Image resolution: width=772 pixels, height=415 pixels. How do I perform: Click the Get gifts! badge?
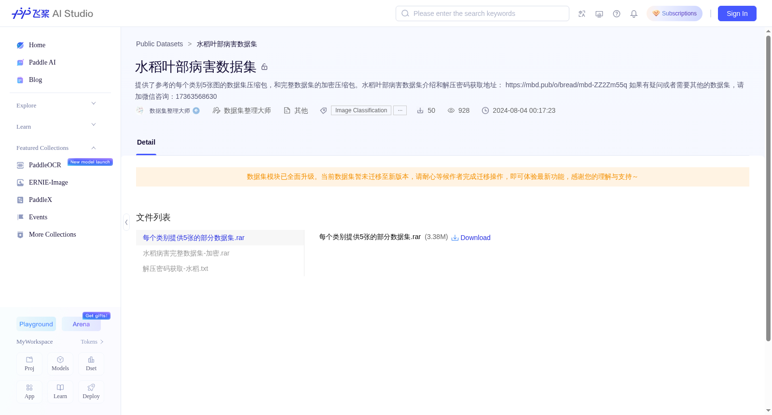tap(96, 316)
